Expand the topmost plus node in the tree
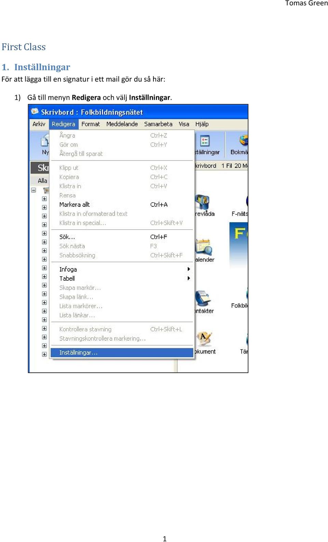The image size is (328, 542). pos(44,199)
